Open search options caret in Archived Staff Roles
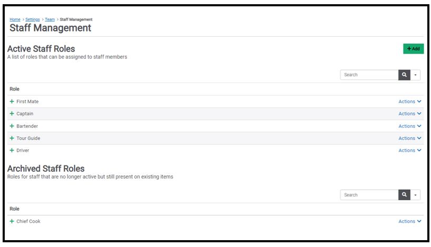This screenshot has height=247, width=431. pos(415,195)
